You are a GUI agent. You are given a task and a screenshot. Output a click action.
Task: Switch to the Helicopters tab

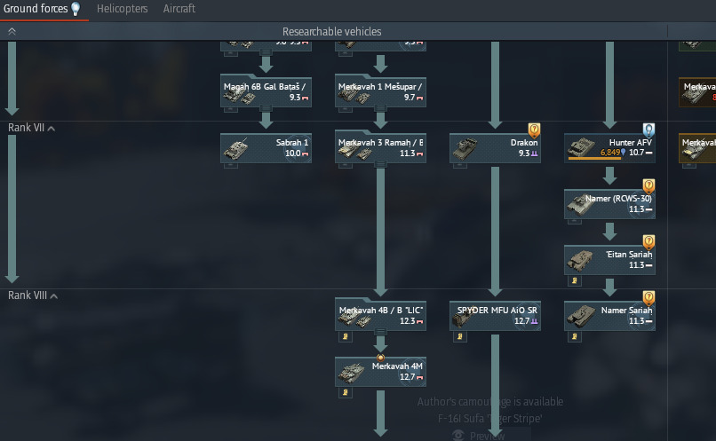(x=122, y=9)
